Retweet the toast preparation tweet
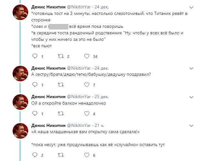Screen dimensions: 206x161 [61, 56]
